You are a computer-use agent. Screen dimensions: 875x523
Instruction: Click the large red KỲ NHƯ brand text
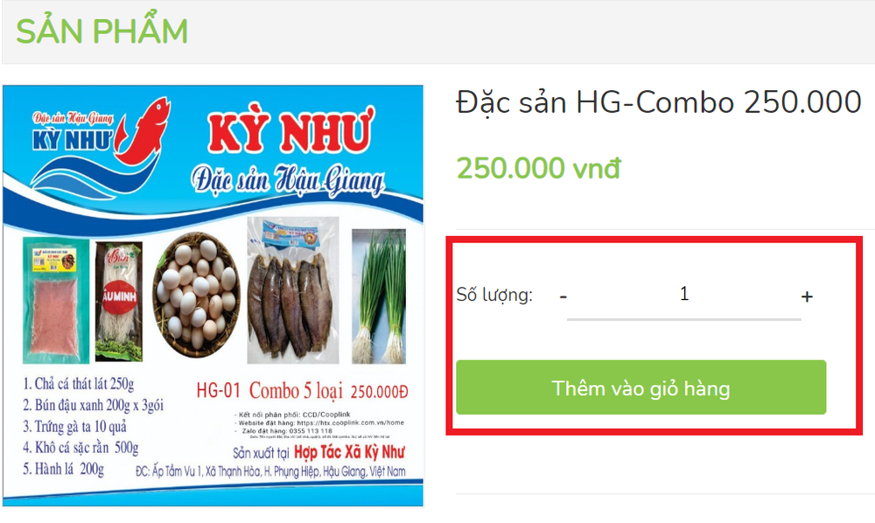pos(290,131)
